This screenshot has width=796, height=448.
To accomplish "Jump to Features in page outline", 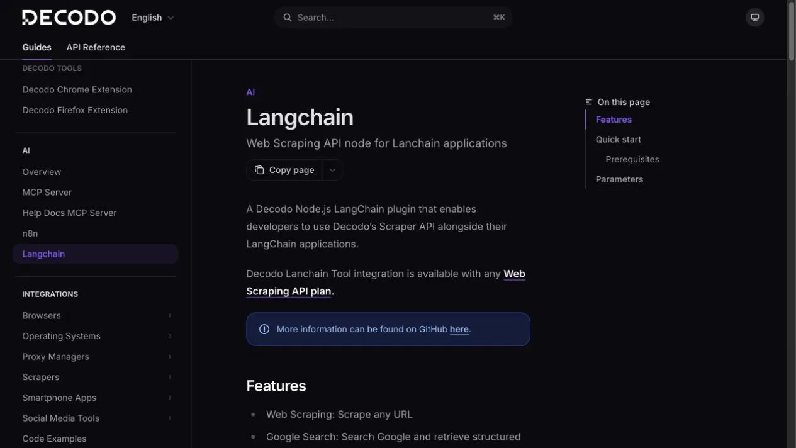I will point(614,120).
